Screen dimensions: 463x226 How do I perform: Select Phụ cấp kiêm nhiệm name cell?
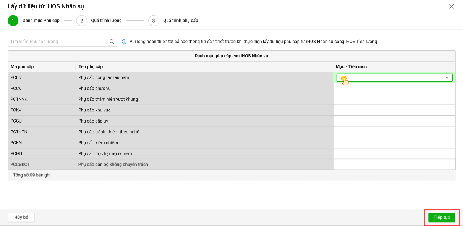tap(204, 143)
